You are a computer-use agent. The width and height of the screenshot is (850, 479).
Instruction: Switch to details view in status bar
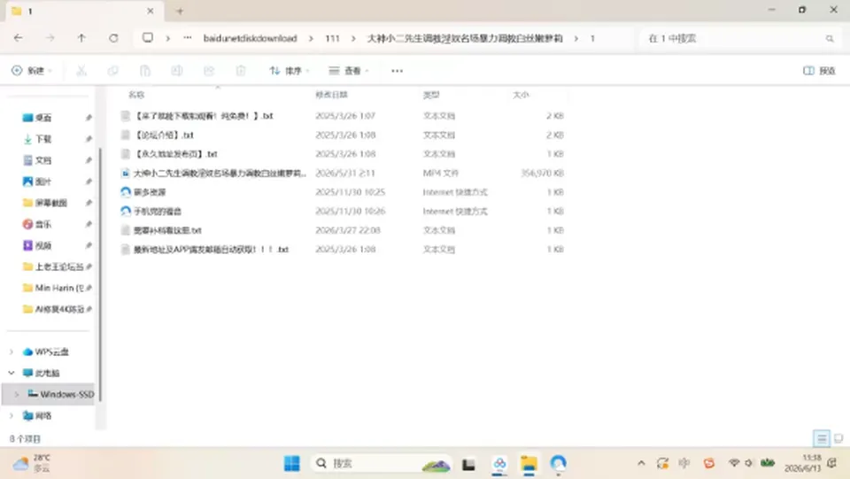click(x=822, y=437)
